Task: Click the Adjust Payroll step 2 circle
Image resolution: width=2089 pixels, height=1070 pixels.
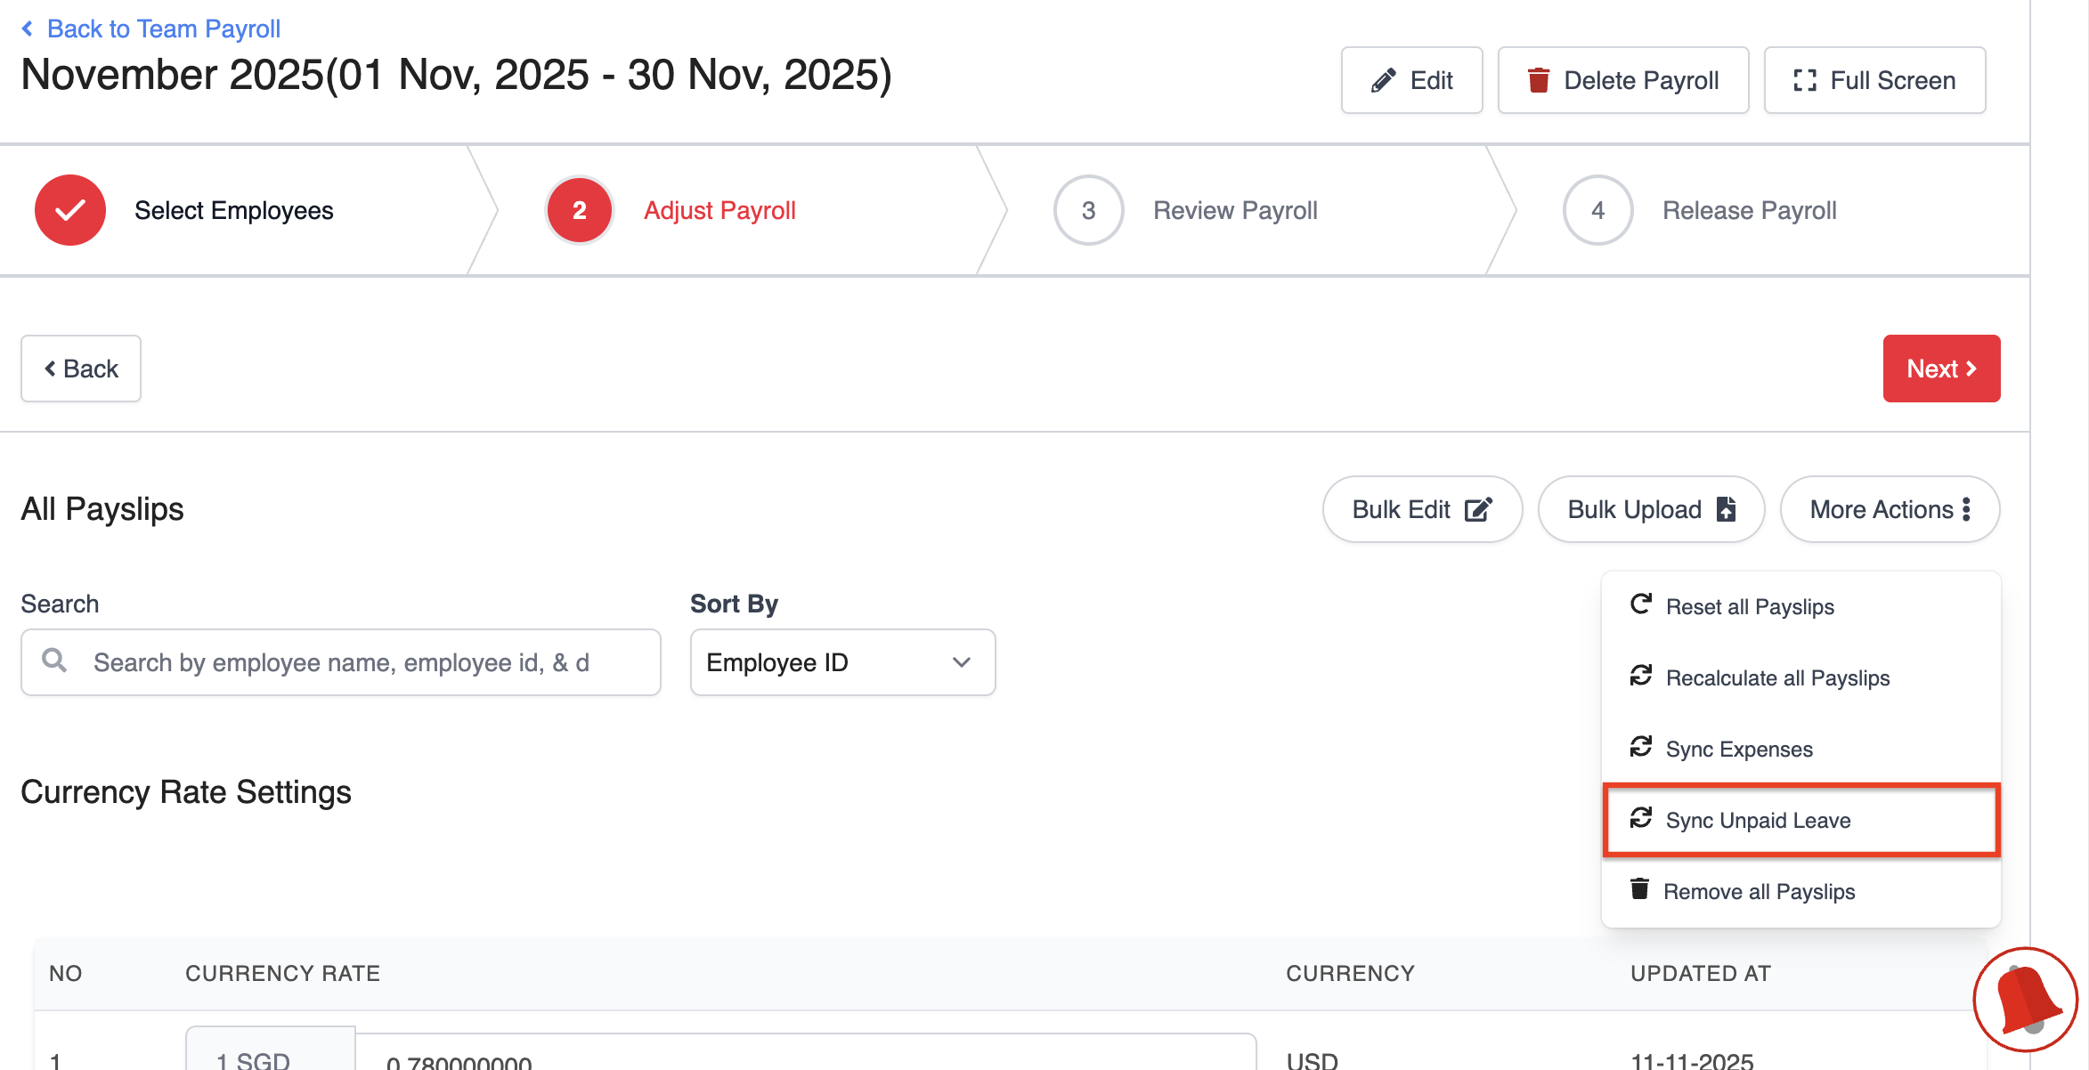Action: (x=579, y=210)
